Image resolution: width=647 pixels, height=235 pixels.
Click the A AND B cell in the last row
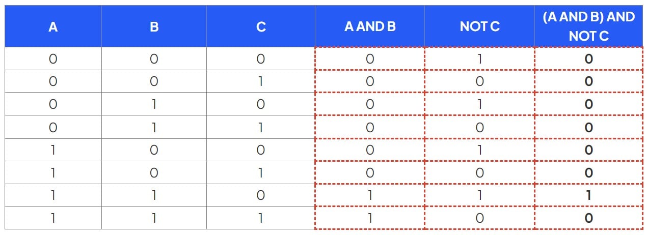click(x=370, y=218)
